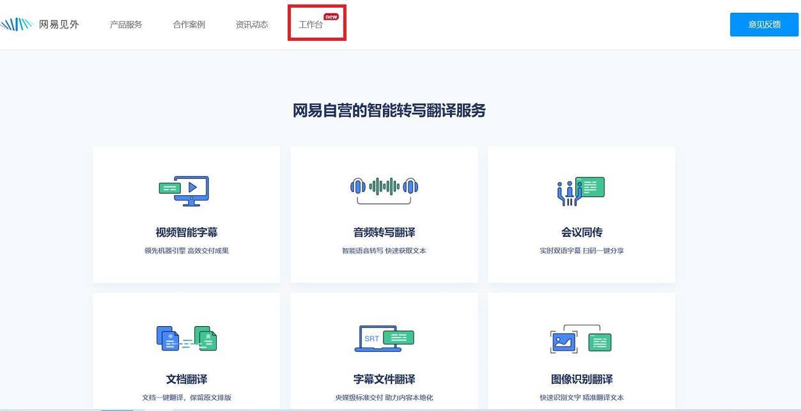Open the 视频智能字幕 monitor icon

(184, 190)
